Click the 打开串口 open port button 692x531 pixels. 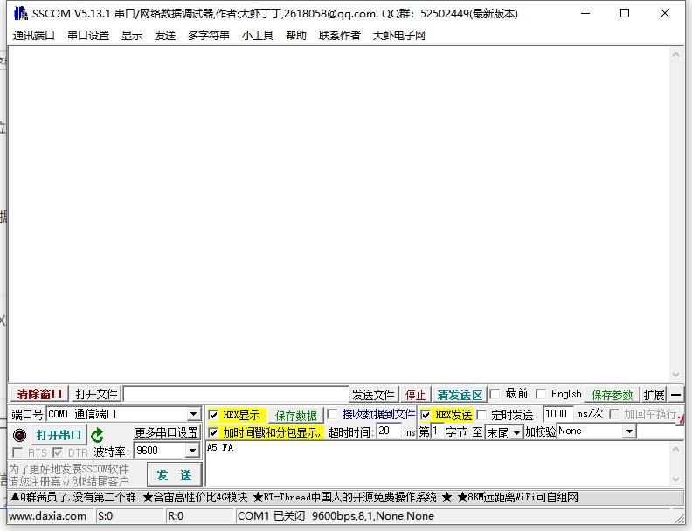pyautogui.click(x=59, y=435)
